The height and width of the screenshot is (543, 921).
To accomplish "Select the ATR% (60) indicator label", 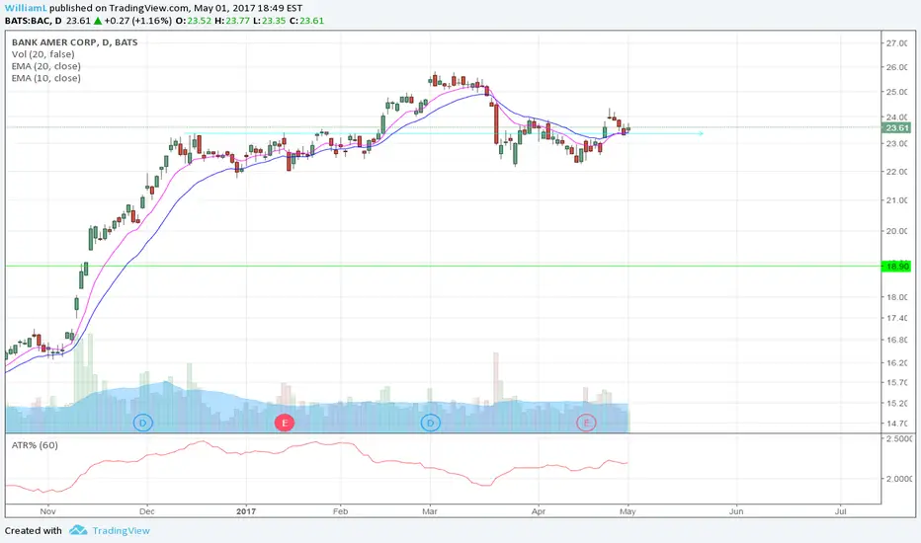I will (35, 445).
